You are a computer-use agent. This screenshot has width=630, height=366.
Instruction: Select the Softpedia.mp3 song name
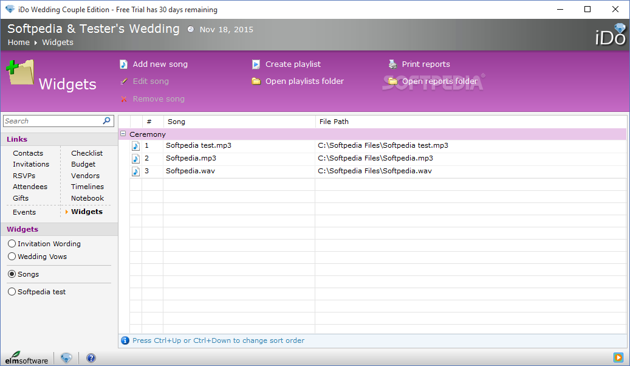tap(191, 159)
